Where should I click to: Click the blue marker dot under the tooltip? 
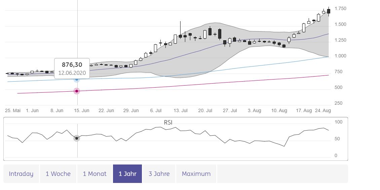coord(77,80)
